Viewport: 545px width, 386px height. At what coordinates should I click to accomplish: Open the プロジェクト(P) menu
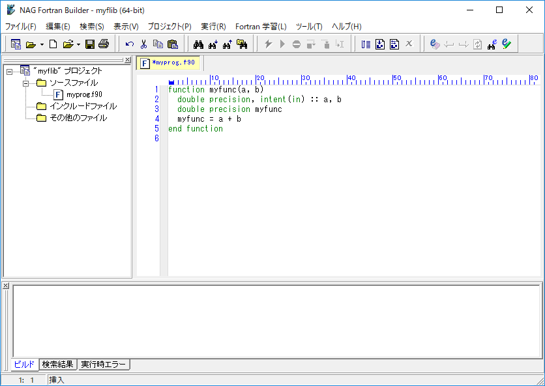169,27
